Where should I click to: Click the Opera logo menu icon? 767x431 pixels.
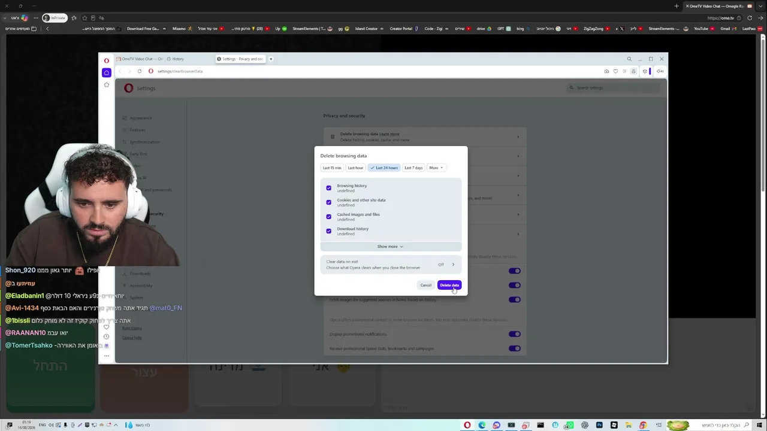106,60
